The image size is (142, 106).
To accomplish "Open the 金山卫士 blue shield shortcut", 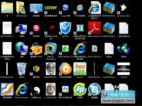I will coord(65,28).
